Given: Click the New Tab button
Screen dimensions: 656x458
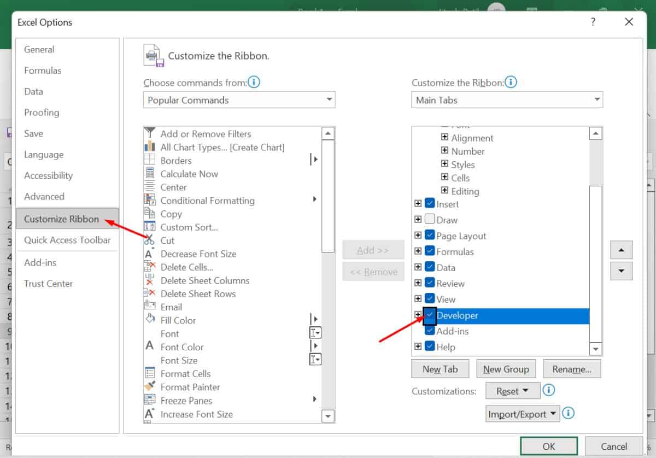Looking at the screenshot, I should pos(440,368).
